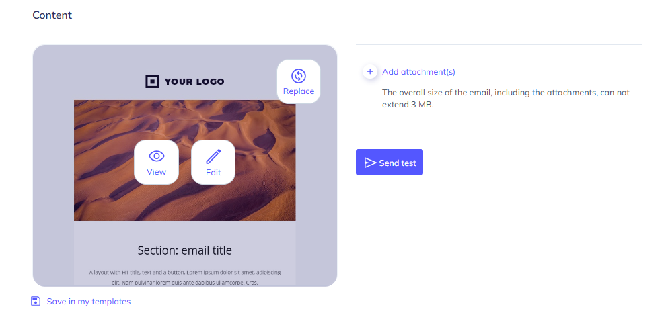Screen dimensions: 664x319
Task: Click the Replace circular arrows icon
Action: pyautogui.click(x=299, y=76)
